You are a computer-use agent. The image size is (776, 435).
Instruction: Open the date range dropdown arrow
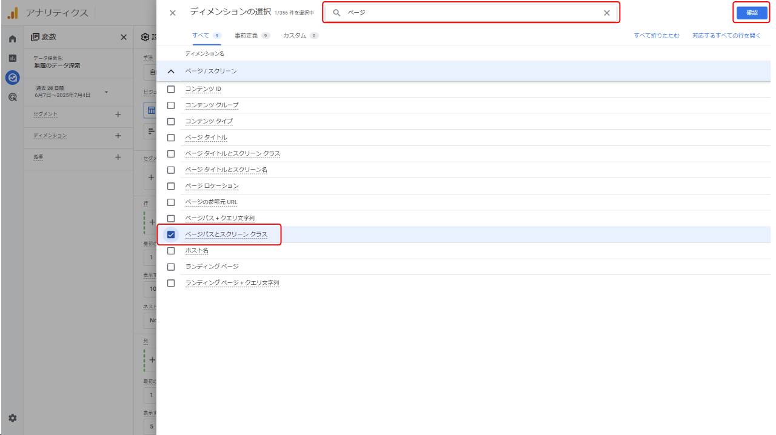[106, 92]
